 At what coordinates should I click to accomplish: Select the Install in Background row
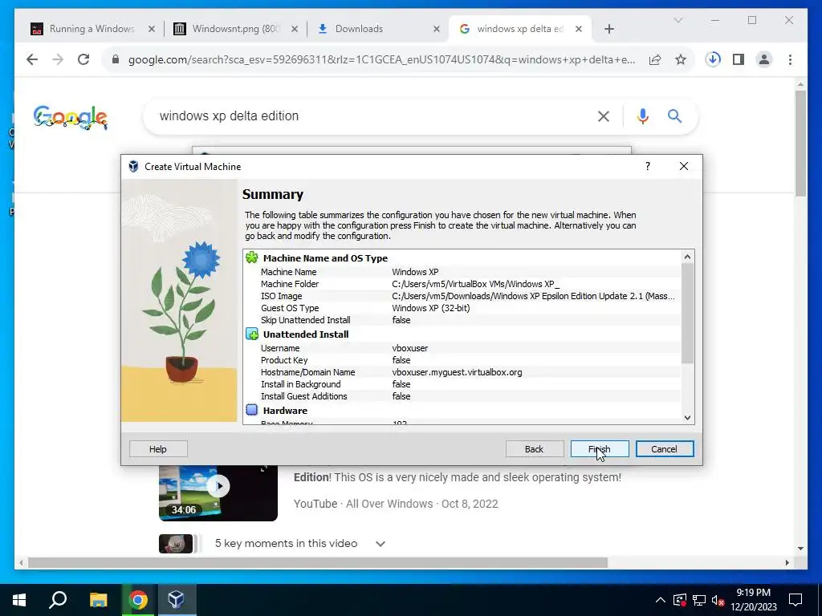click(462, 384)
